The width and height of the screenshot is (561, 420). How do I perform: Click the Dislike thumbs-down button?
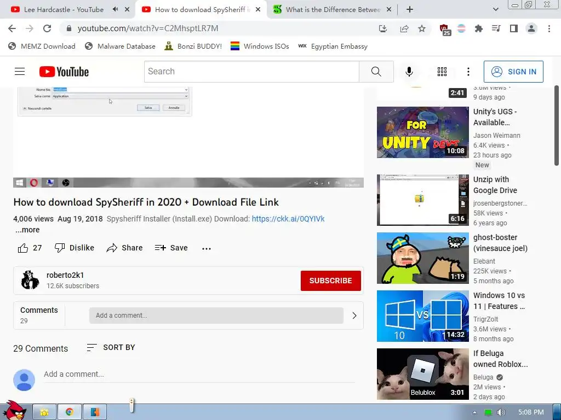coord(75,248)
